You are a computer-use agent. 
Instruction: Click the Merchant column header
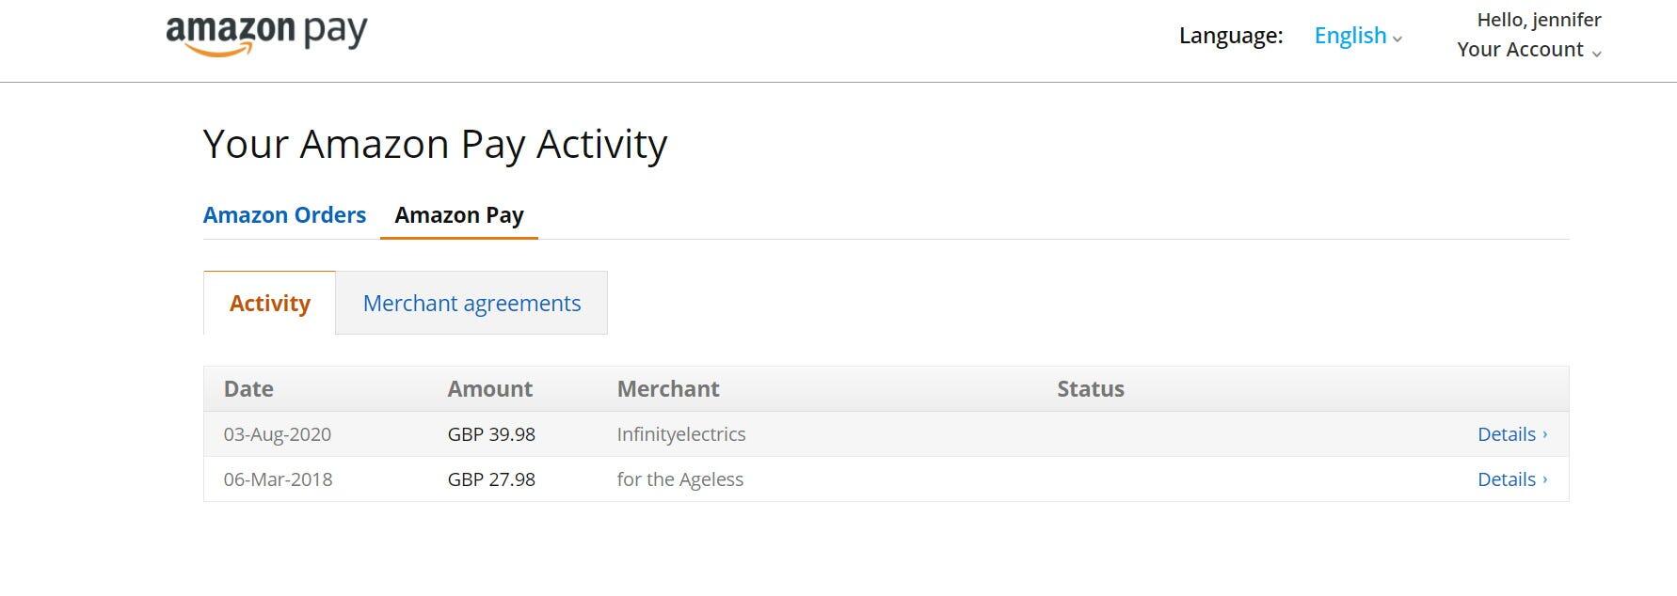(x=668, y=388)
